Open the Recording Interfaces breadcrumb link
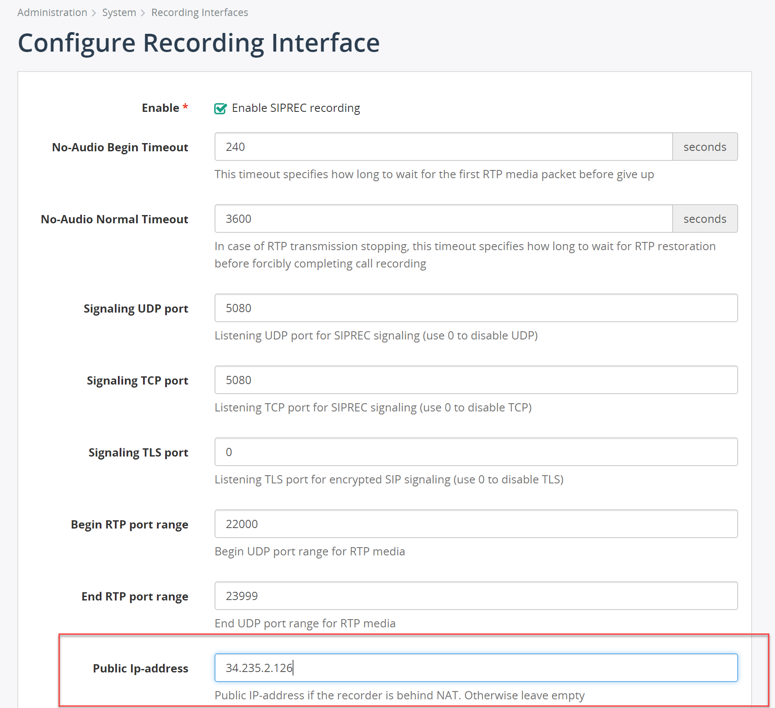This screenshot has height=708, width=775. click(x=199, y=13)
